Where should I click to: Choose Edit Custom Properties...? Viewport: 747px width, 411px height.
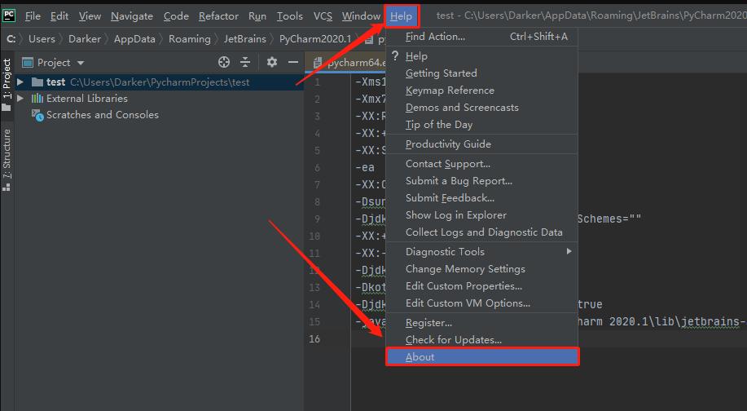click(481, 286)
